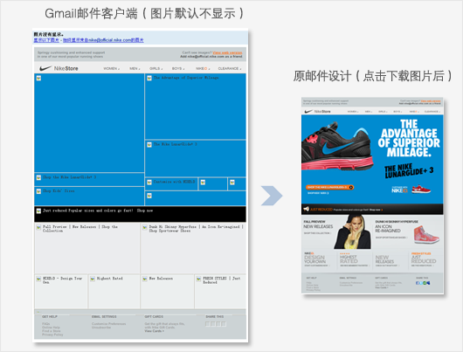The width and height of the screenshot is (463, 352).
Task: Click the 'GET HELP' heading in the Gmail view footer
Action: coord(50,316)
